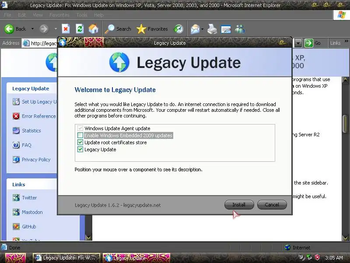Click the Stop page loading icon
Image resolution: width=350 pixels, height=263 pixels.
tap(66, 29)
